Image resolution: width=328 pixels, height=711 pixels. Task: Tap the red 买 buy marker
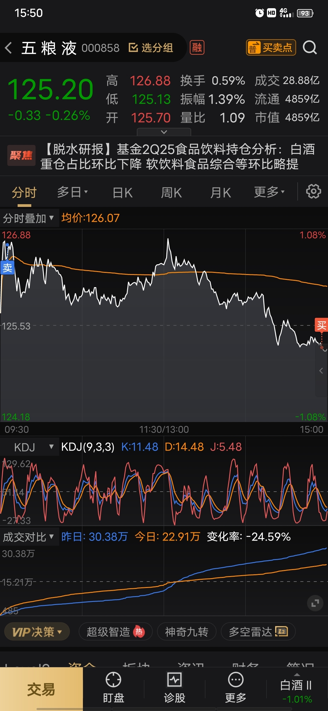pos(321,325)
